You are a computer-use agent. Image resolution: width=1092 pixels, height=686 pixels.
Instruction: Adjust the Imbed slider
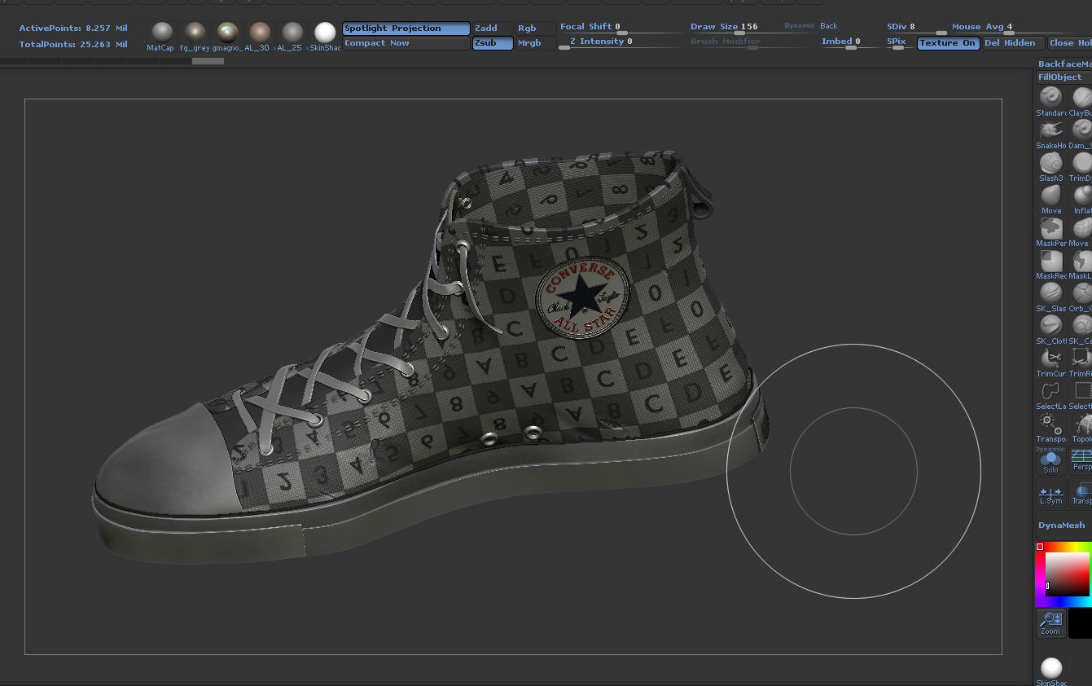click(x=849, y=43)
